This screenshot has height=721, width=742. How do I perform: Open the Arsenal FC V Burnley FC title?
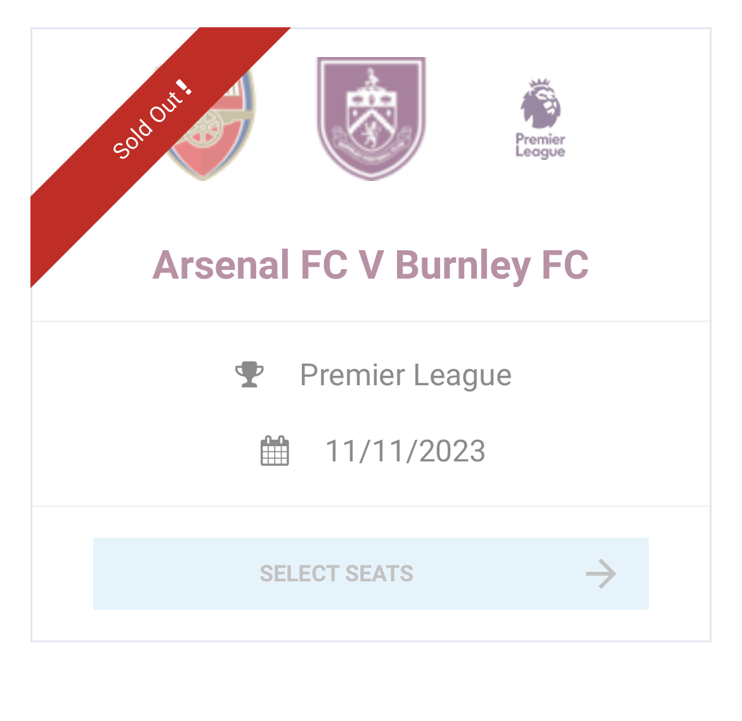click(x=370, y=265)
